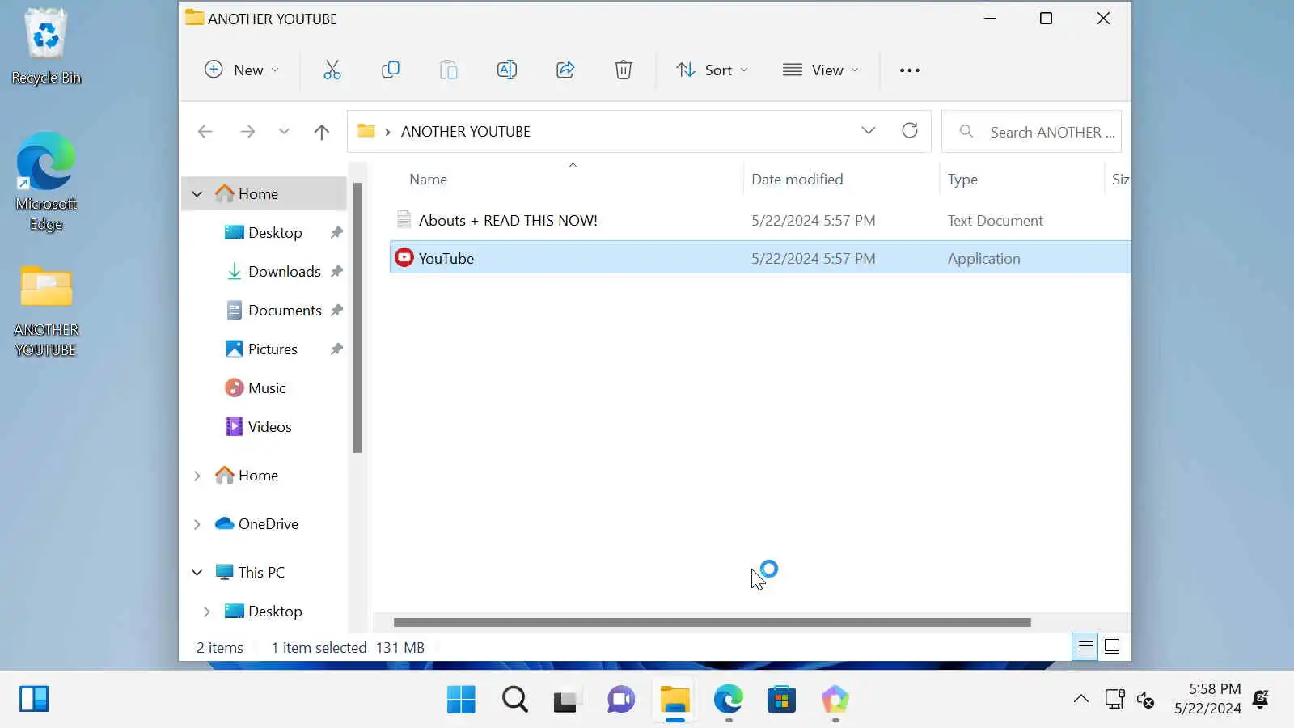Click the Copy icon in toolbar

390,70
